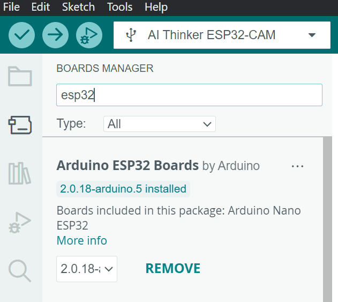Start debugging from the top toolbar
This screenshot has width=338, height=302.
coord(89,35)
